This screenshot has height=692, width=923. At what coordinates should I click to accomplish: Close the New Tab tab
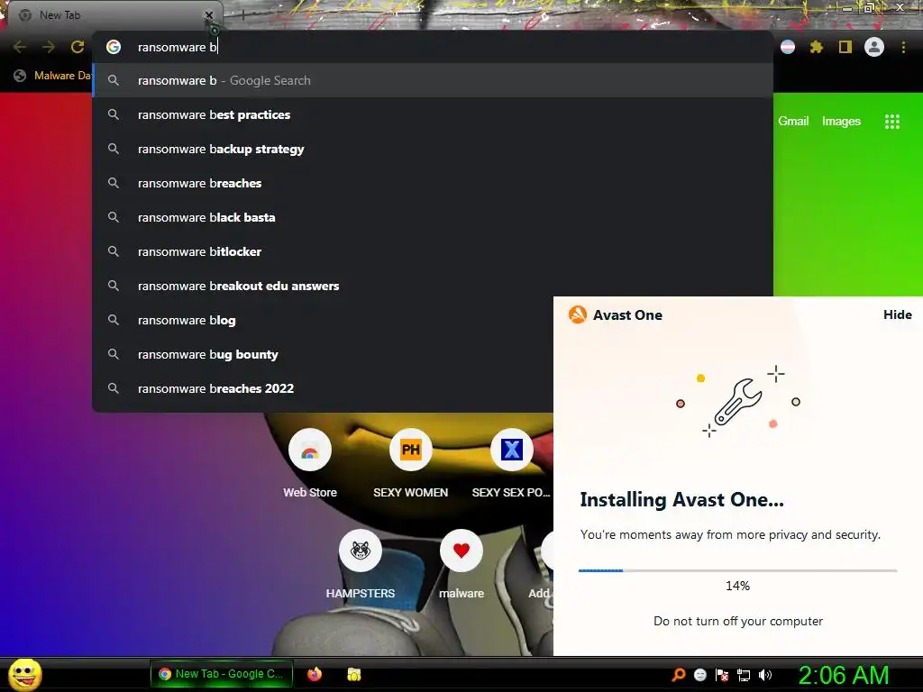pyautogui.click(x=209, y=15)
